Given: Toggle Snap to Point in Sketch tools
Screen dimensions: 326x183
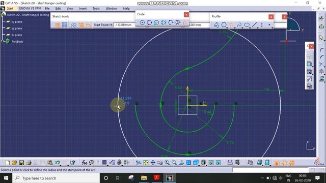Looking at the screenshot, I should tap(65, 25).
